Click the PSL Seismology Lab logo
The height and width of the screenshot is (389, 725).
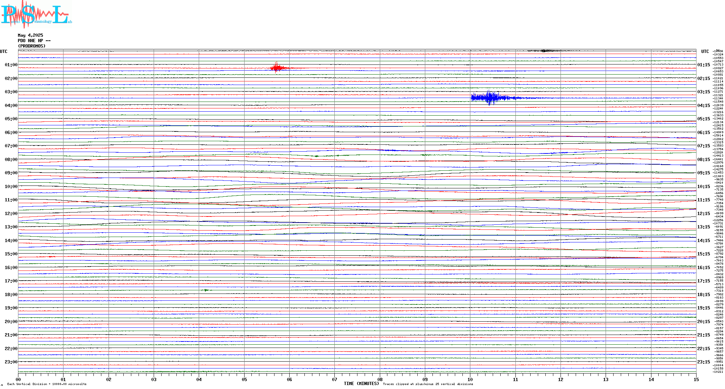tap(36, 14)
